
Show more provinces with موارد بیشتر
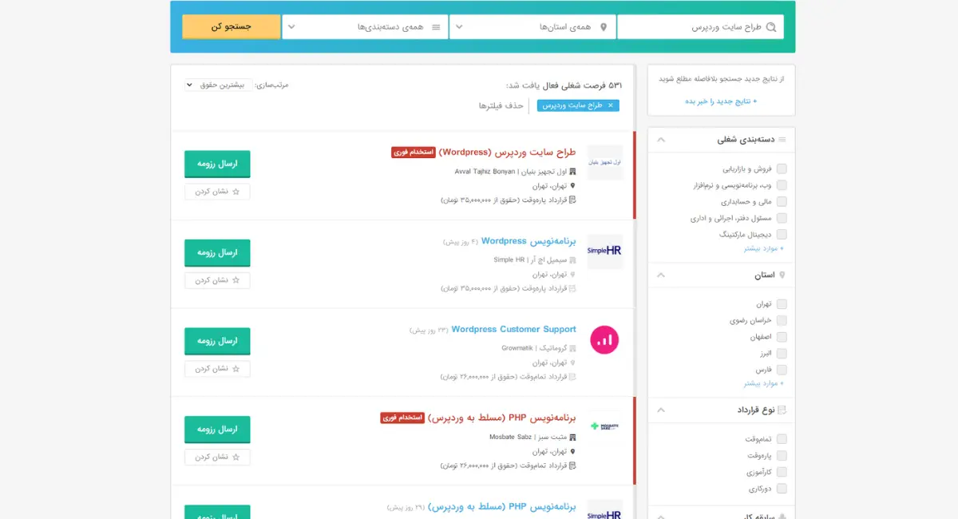pyautogui.click(x=764, y=383)
